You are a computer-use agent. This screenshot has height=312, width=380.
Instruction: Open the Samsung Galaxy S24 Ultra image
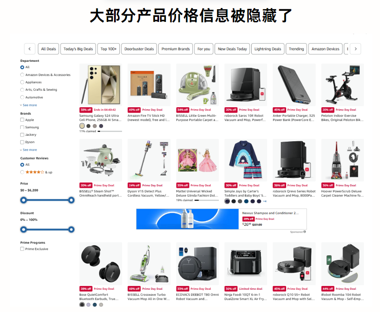pos(101,85)
